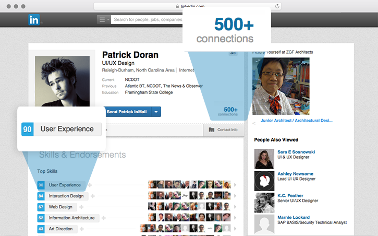
Task: Click K.C. Feather's avatar thumbnail
Action: [x=264, y=203]
